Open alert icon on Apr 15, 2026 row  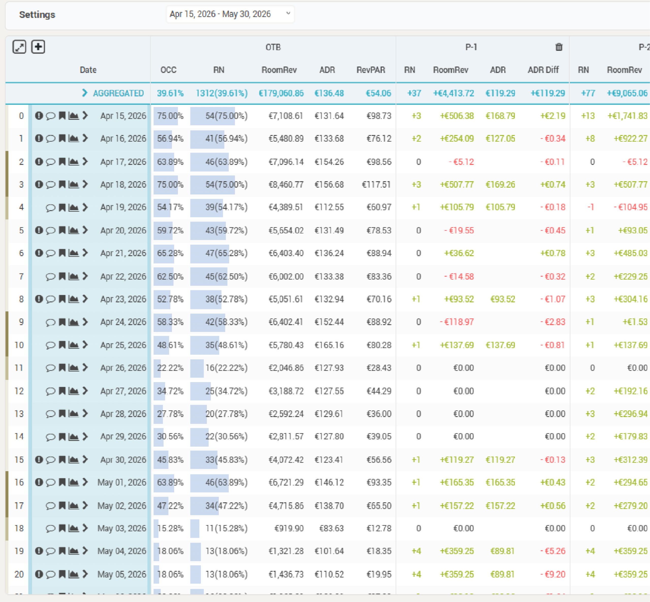tap(39, 116)
